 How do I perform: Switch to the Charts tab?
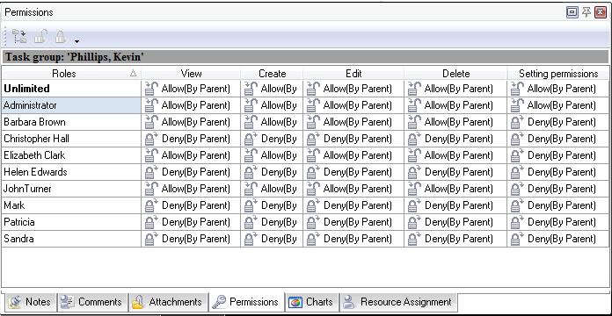[x=312, y=302]
